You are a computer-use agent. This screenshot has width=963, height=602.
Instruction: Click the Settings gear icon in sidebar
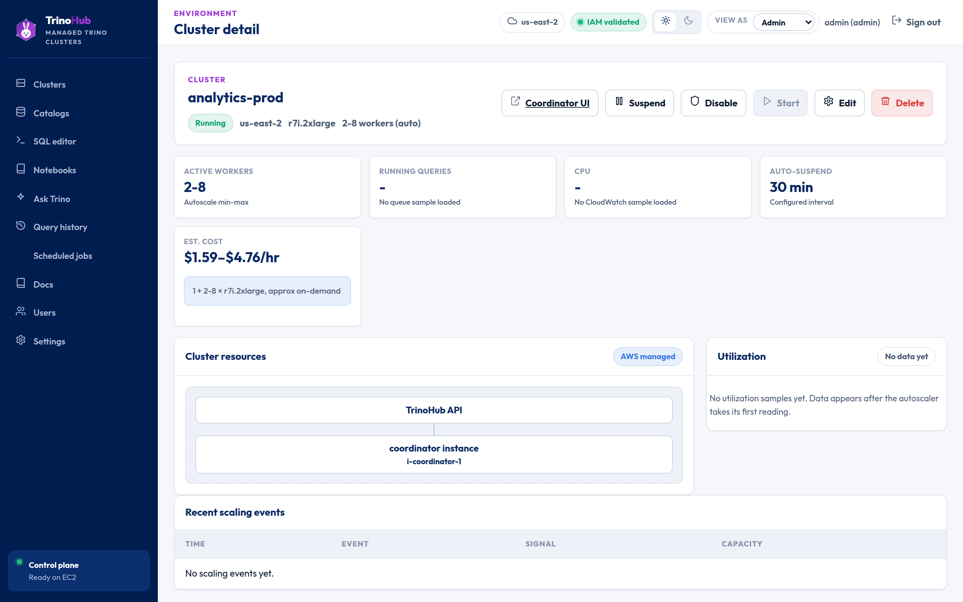21,340
